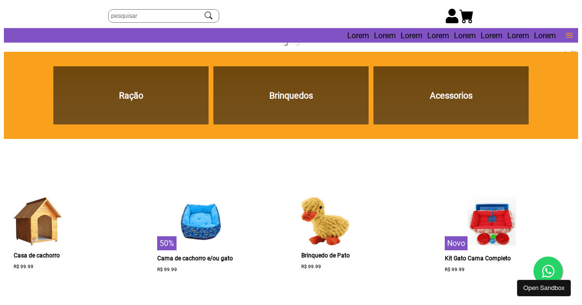Open the shopping cart icon

coord(466,16)
